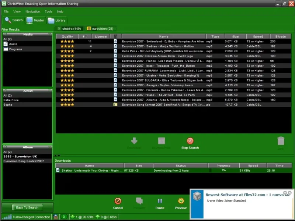Viewport: 295px width, 221px height.
Task: Select the Georgia Sopho Visionary dream result
Action: [173, 85]
